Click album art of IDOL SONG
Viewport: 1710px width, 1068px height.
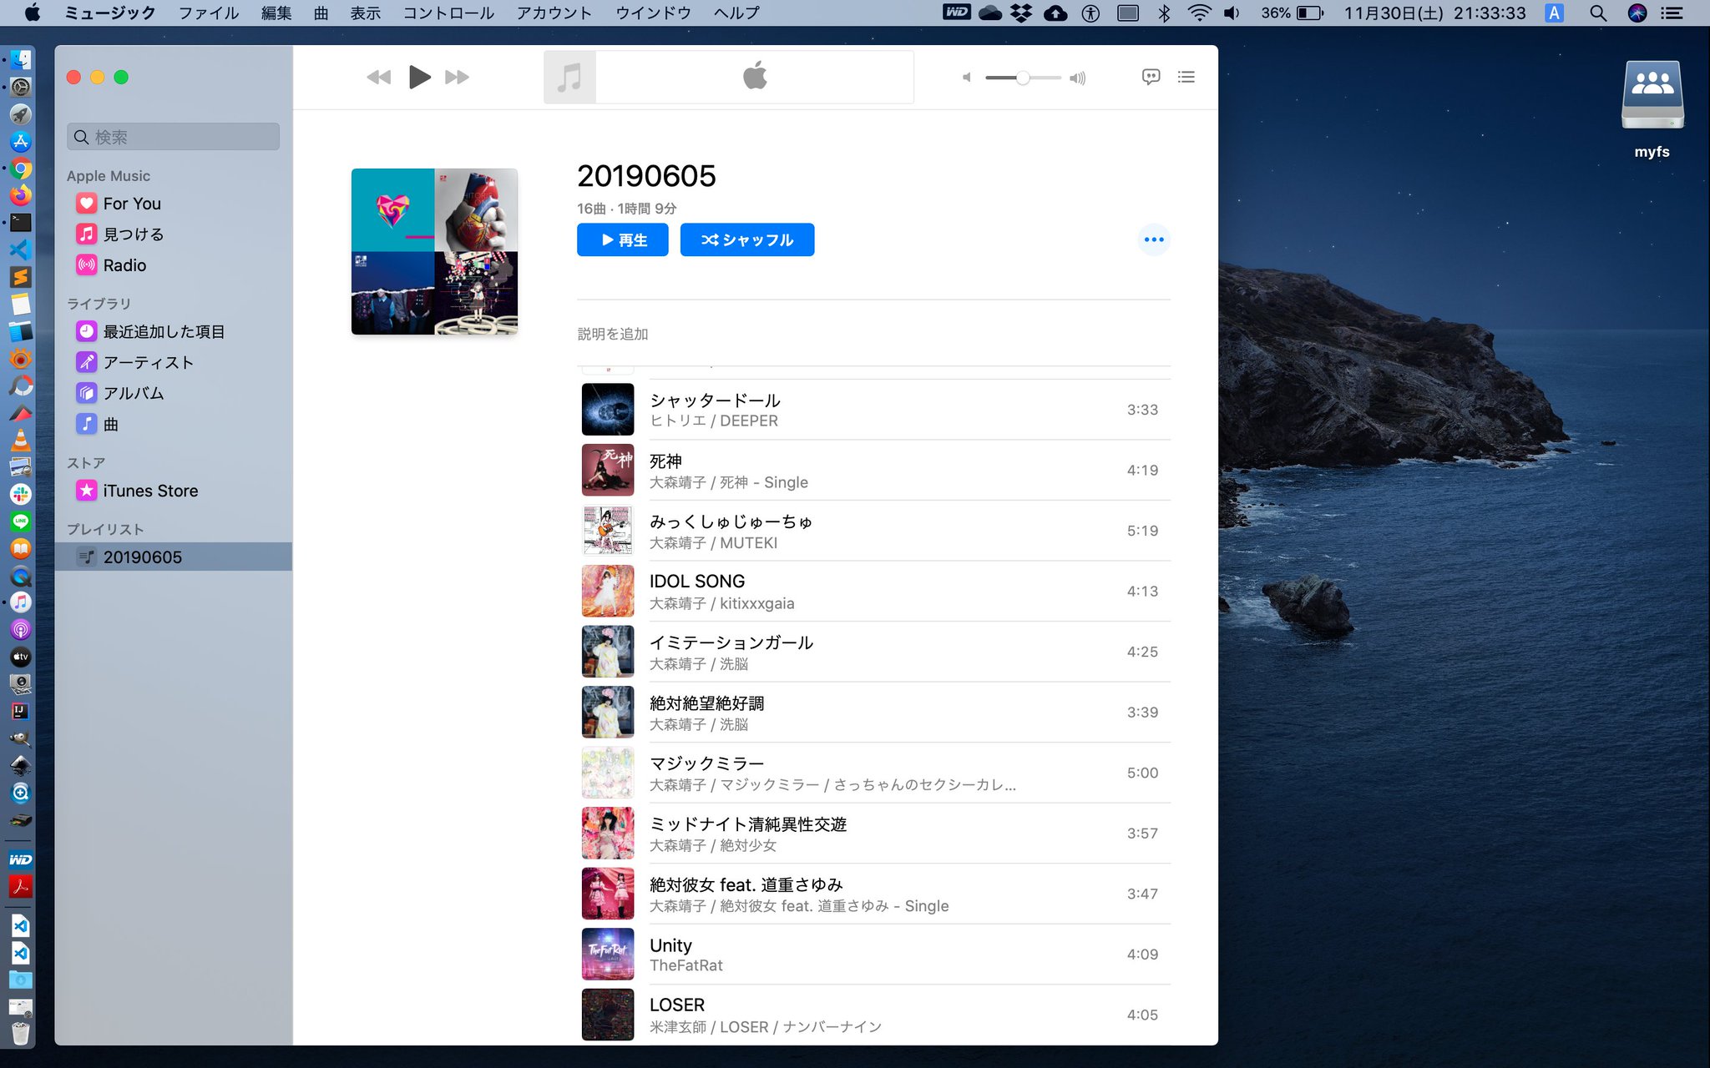click(607, 591)
